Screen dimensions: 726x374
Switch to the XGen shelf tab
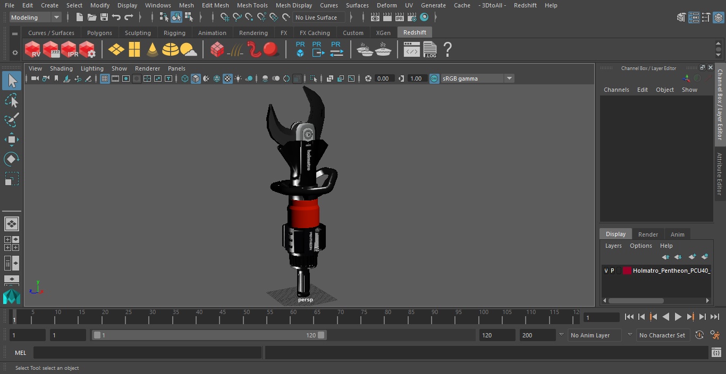point(383,33)
